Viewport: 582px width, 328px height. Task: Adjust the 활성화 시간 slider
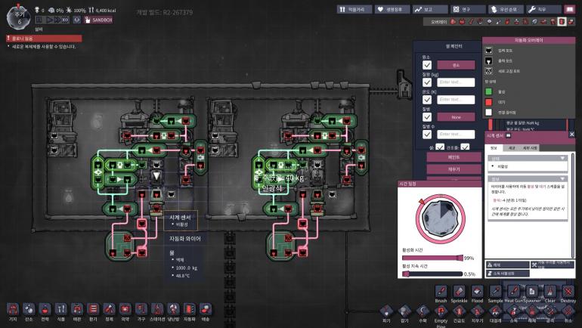432,258
